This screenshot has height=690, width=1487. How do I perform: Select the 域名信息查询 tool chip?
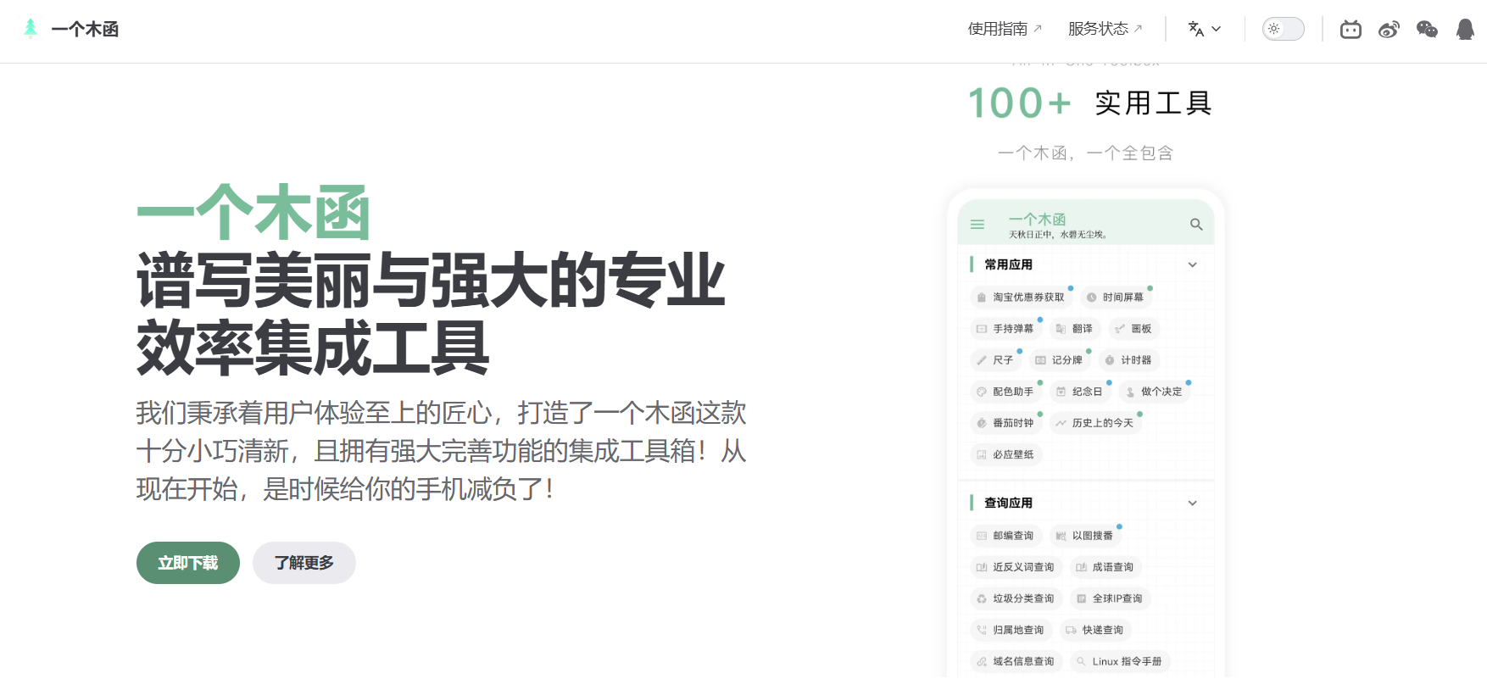tap(1016, 661)
